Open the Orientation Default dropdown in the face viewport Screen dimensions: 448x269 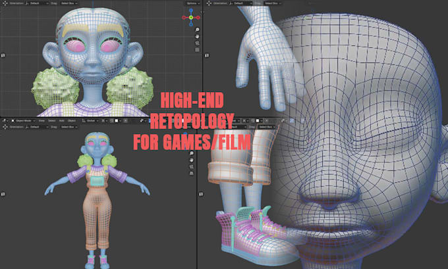coord(37,3)
